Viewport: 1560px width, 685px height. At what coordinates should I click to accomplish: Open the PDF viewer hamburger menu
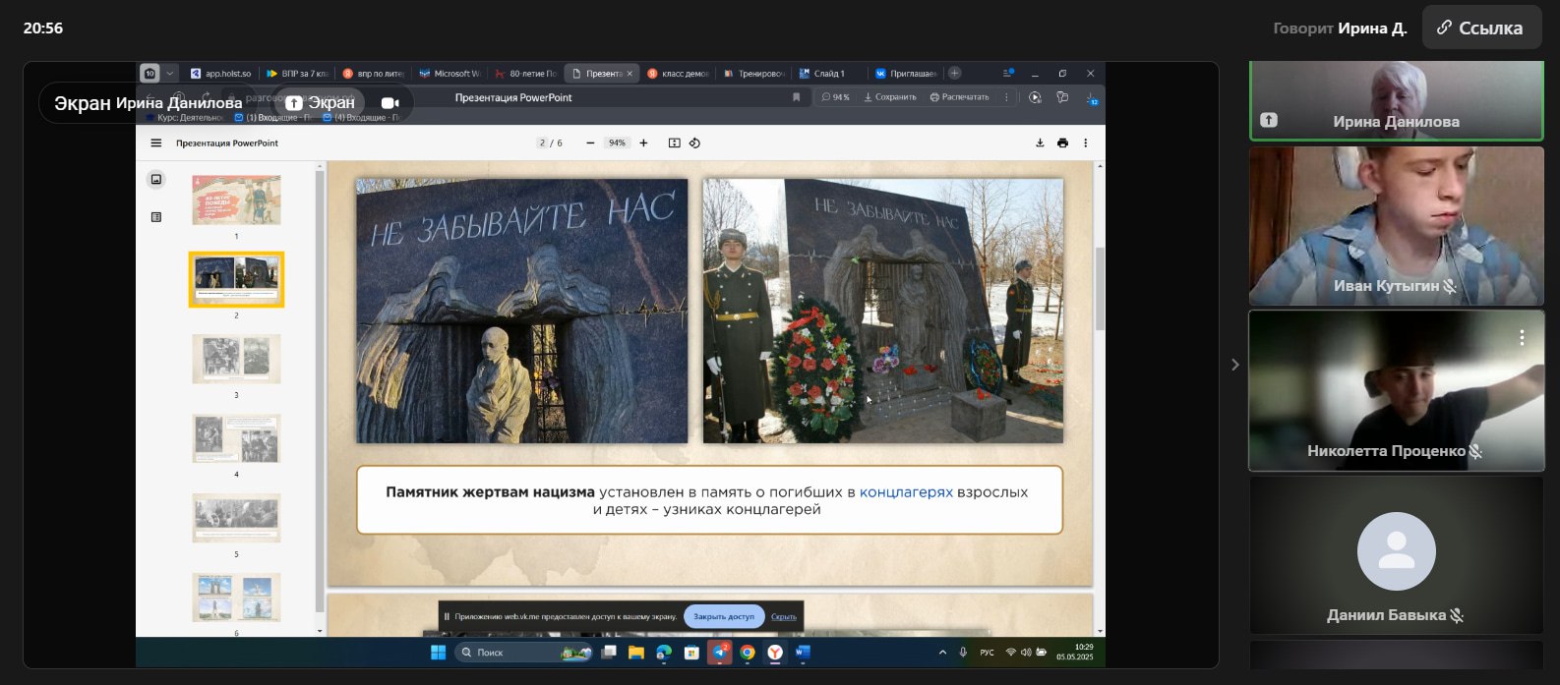155,143
